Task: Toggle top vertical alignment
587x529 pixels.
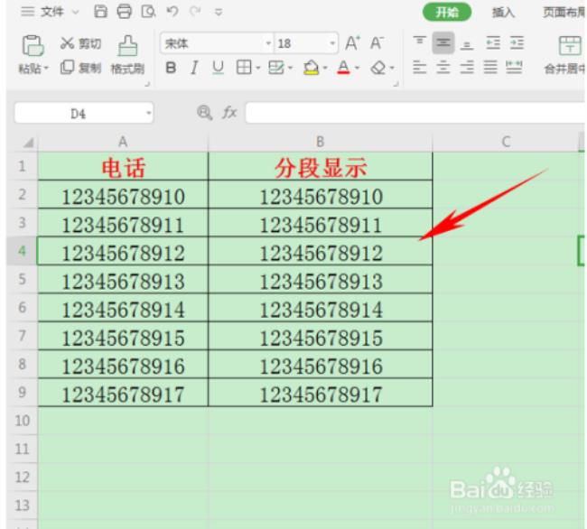Action: 419,42
